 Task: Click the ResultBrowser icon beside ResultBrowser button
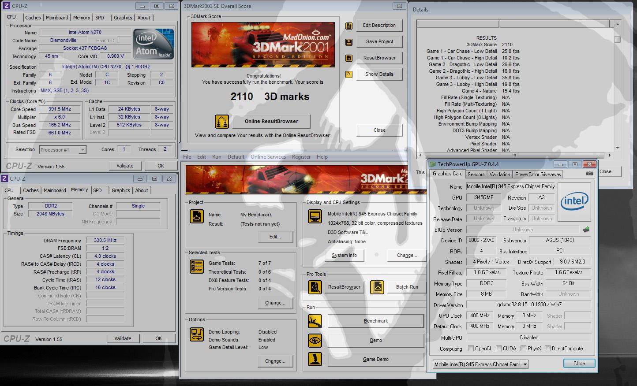pos(349,58)
